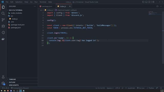
Task: Click feedback icon in status bar
Action: coord(157,88)
